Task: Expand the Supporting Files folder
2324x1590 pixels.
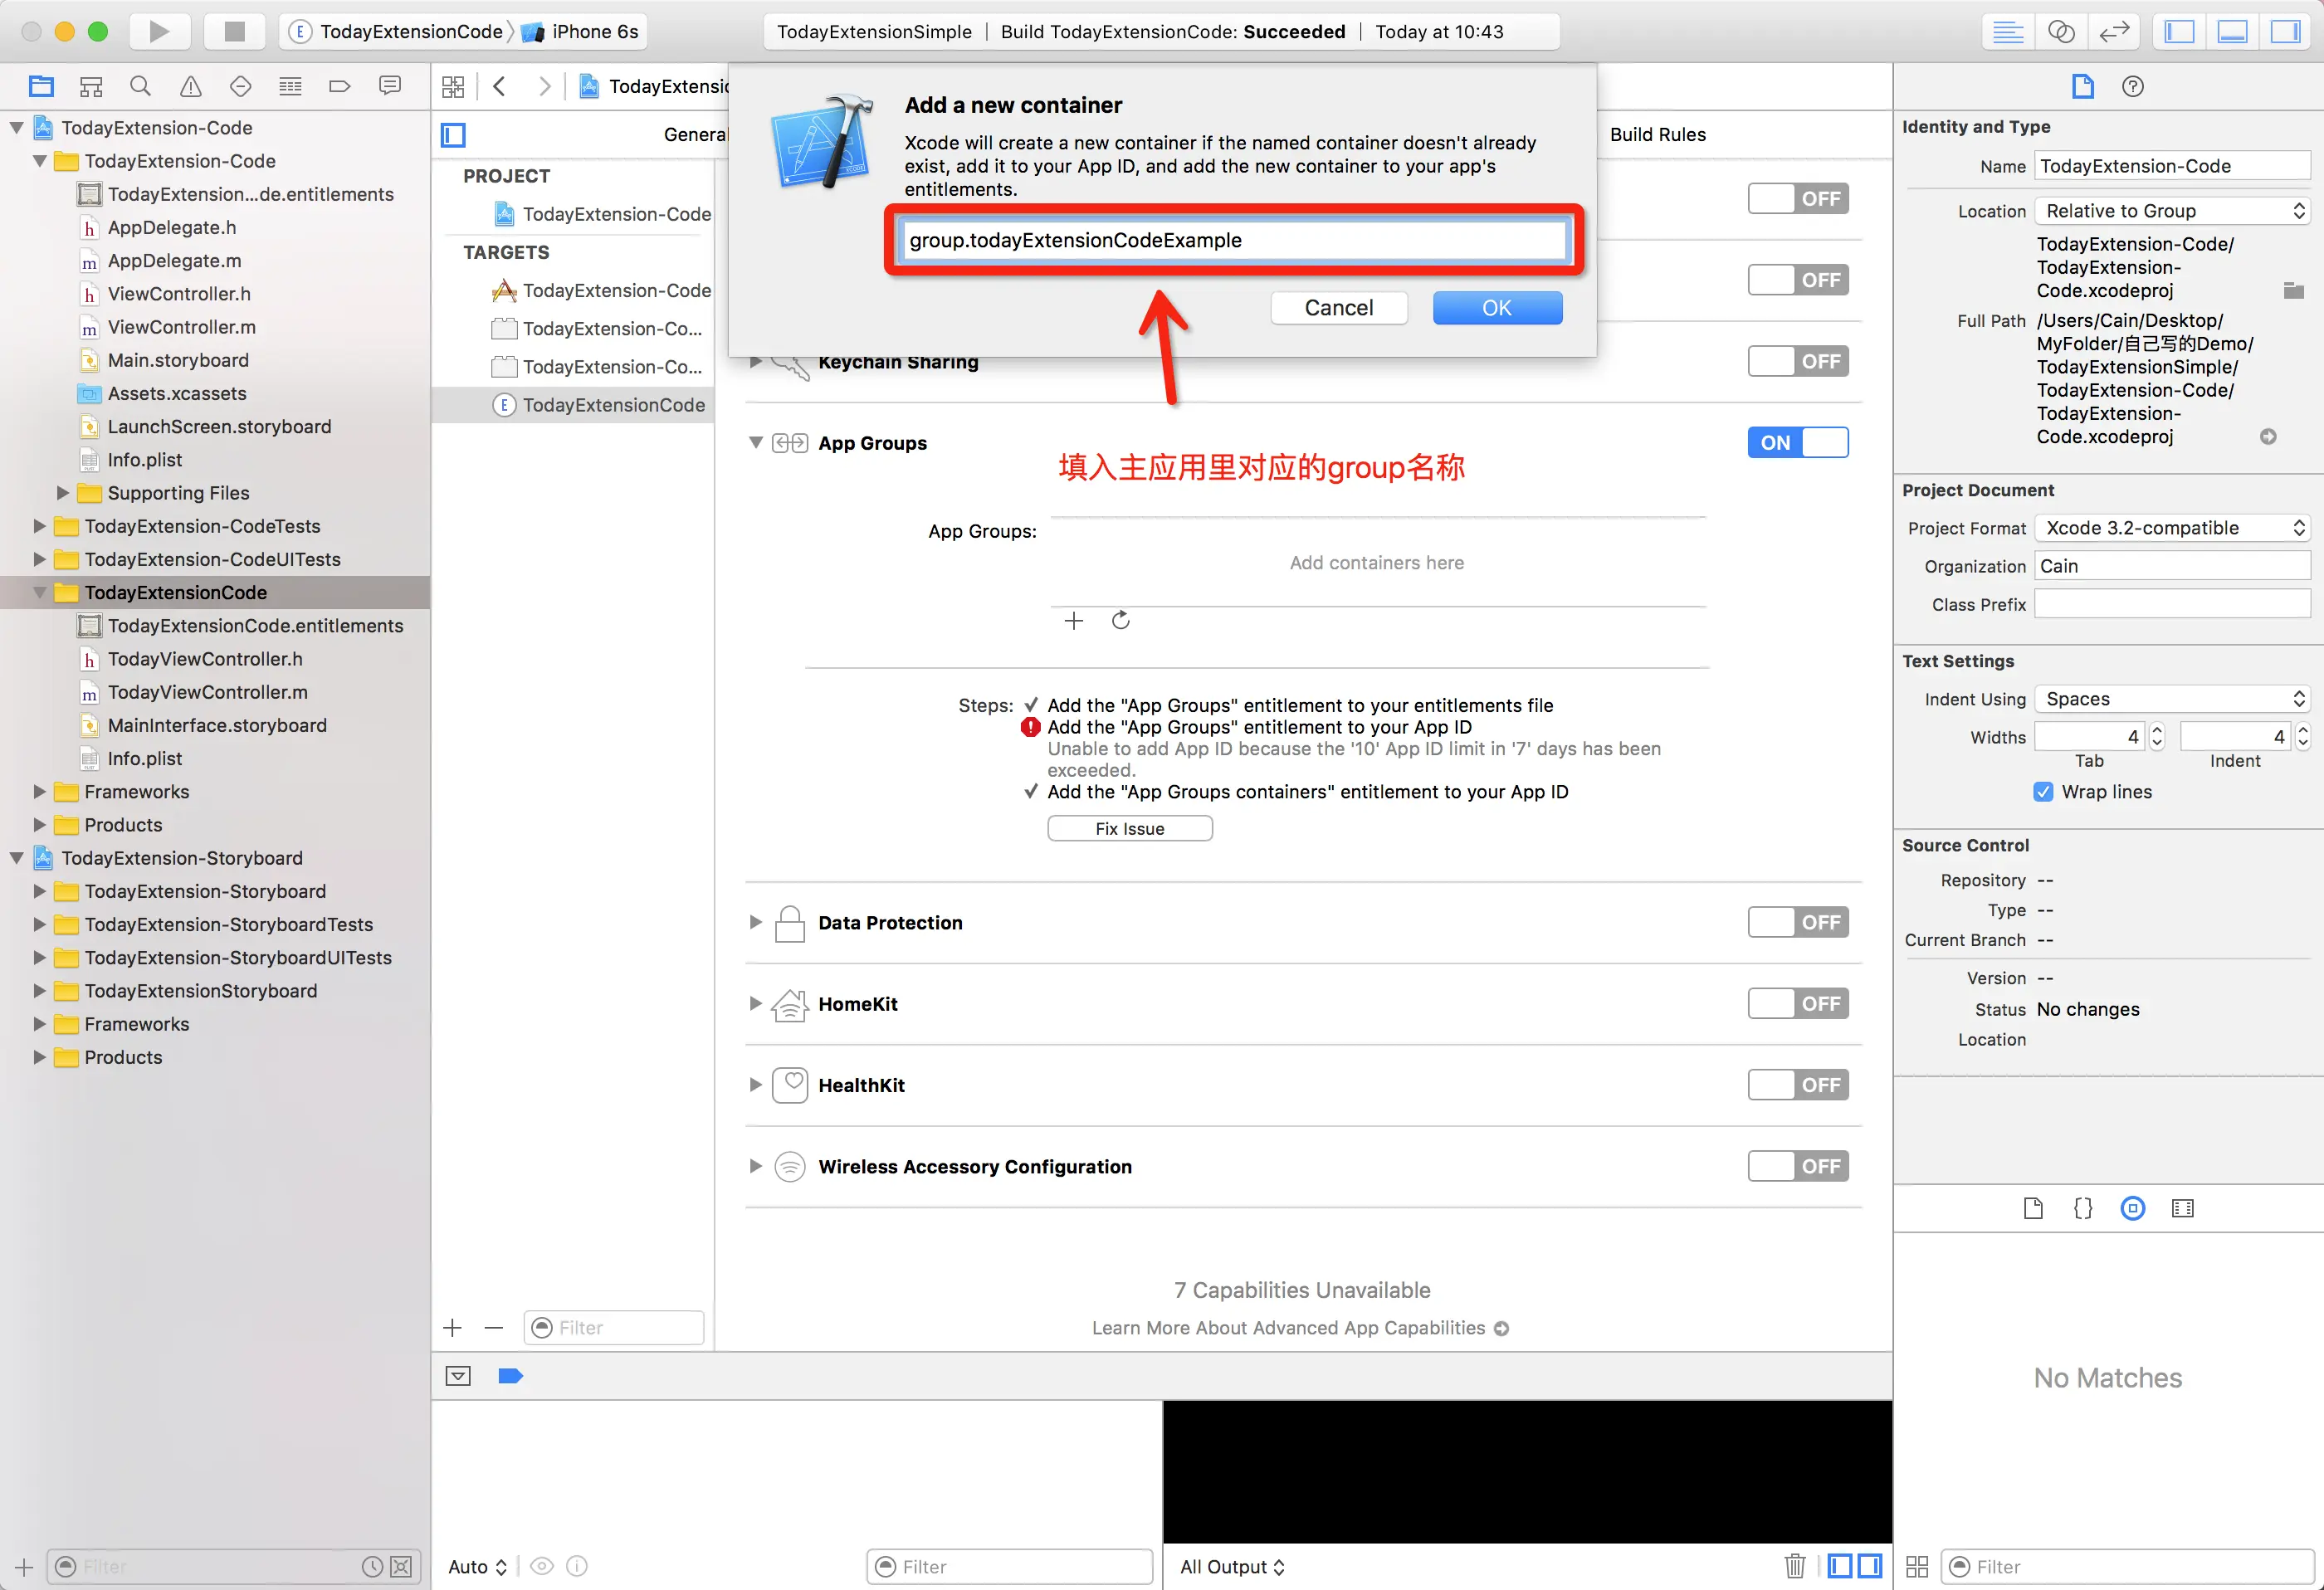Action: tap(63, 492)
